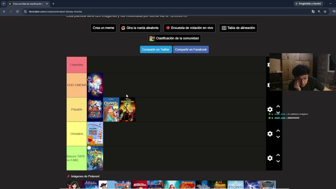Click the webcam overlay video
Image resolution: width=336 pixels, height=189 pixels.
303,72
